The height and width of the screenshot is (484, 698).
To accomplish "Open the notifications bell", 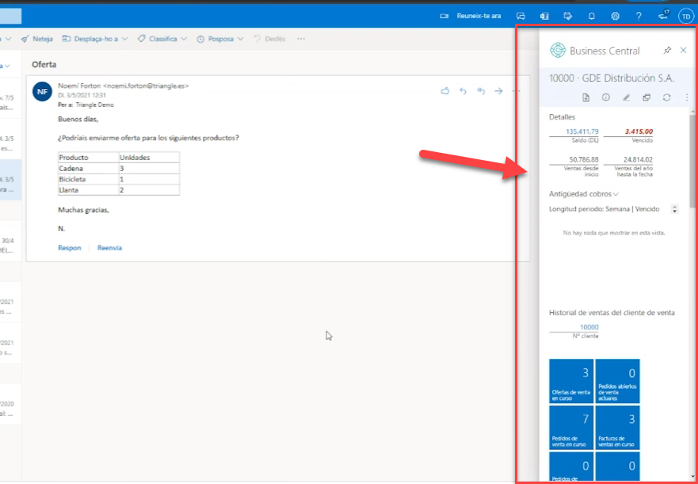I will [x=591, y=16].
